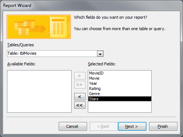This screenshot has height=137, width=183.
Task: Click inside the empty Available Fields list
Action: click(x=39, y=91)
